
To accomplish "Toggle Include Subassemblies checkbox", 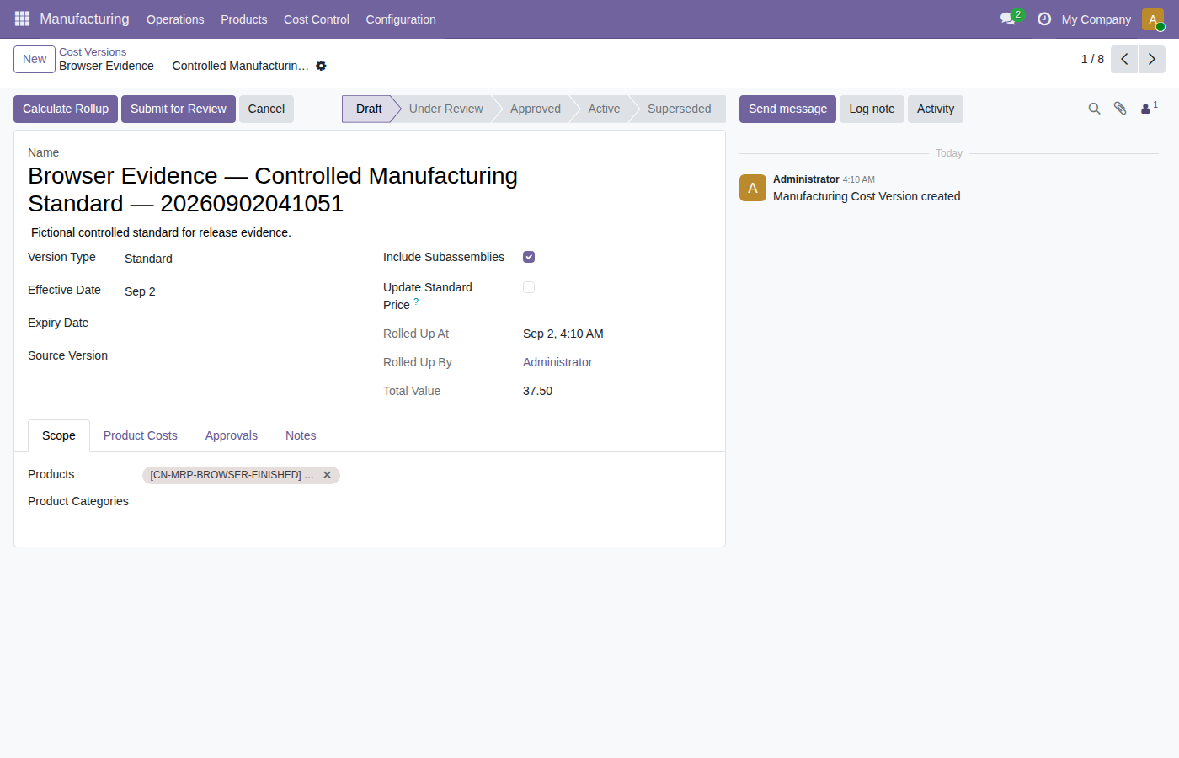I will pos(529,257).
